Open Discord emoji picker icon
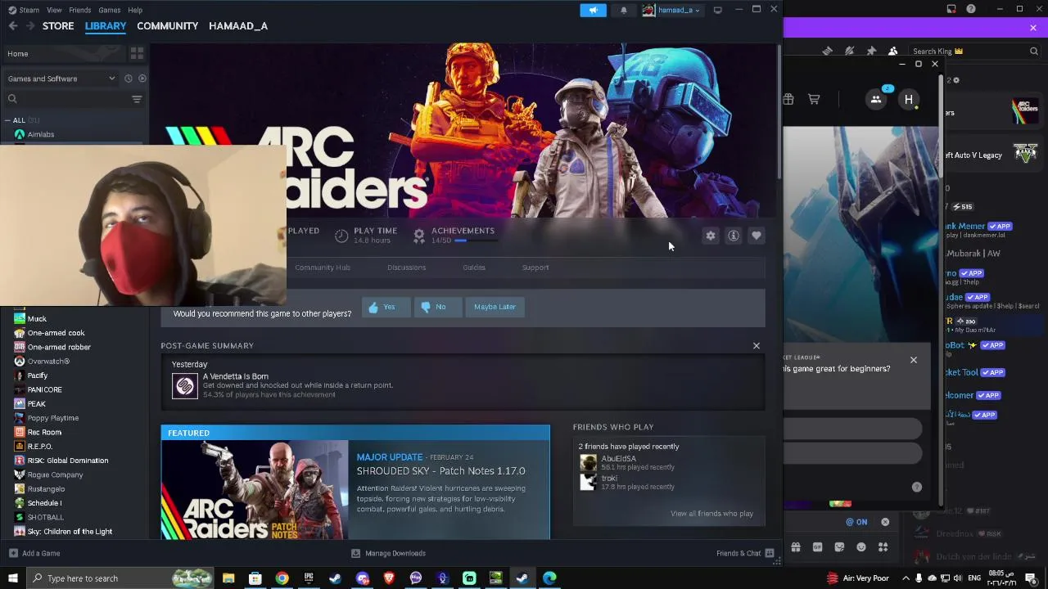 click(x=861, y=546)
